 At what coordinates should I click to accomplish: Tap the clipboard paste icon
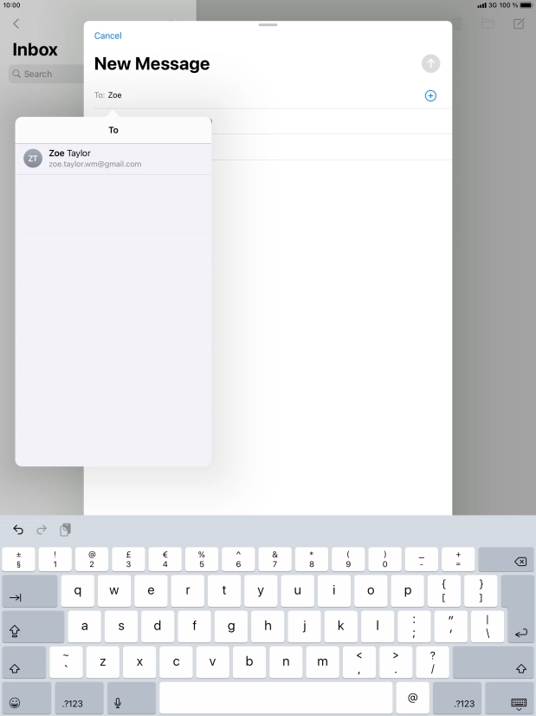click(65, 530)
